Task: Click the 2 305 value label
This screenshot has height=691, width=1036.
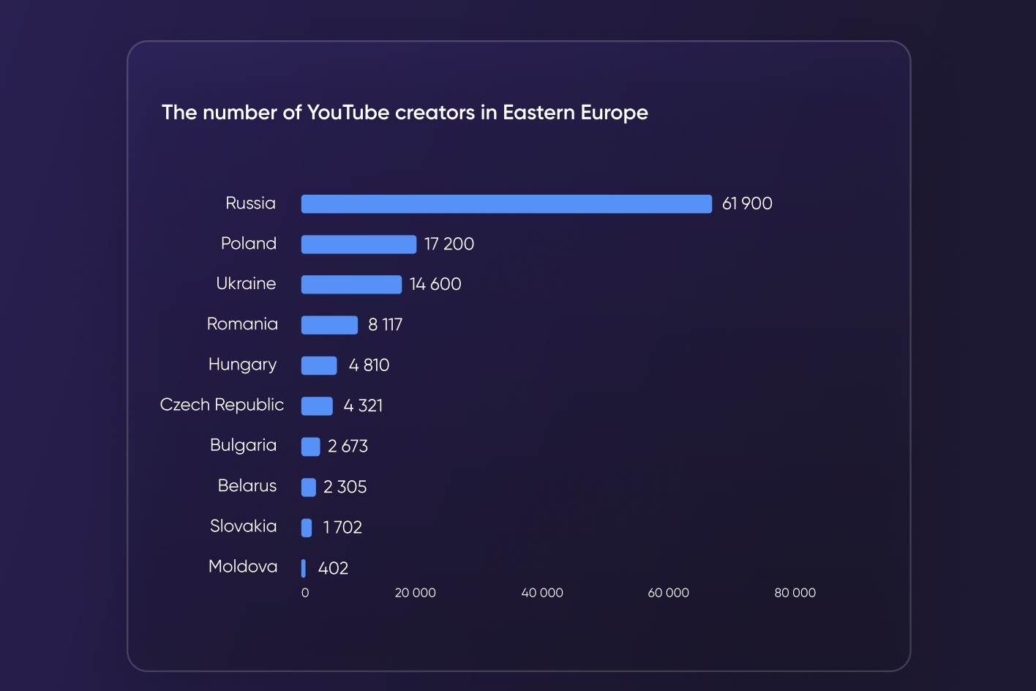Action: click(345, 487)
